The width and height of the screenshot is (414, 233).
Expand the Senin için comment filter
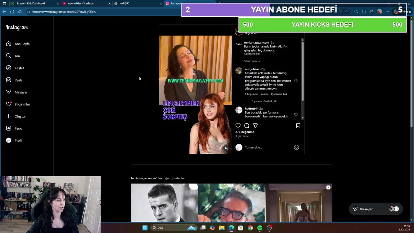pyautogui.click(x=252, y=61)
